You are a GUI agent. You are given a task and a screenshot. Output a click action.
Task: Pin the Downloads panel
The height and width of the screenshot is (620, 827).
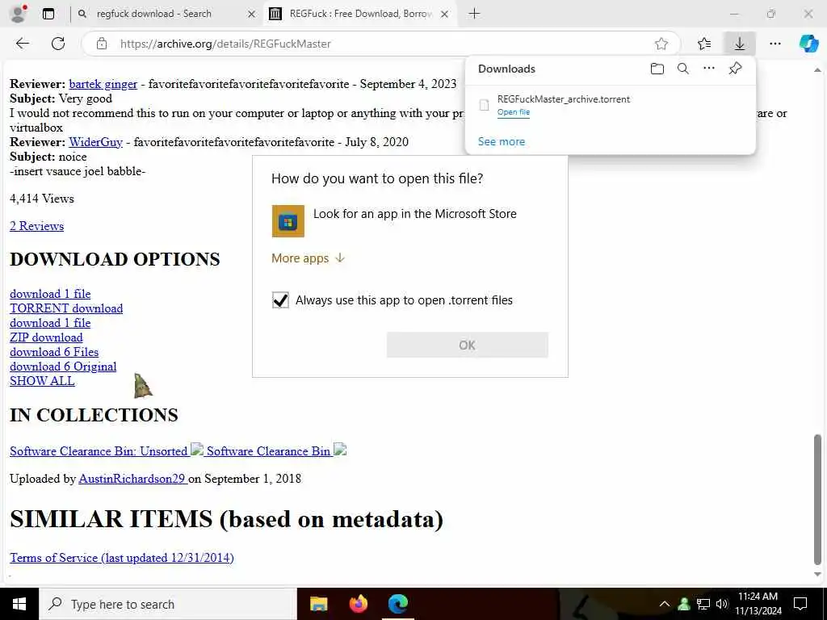(x=735, y=69)
